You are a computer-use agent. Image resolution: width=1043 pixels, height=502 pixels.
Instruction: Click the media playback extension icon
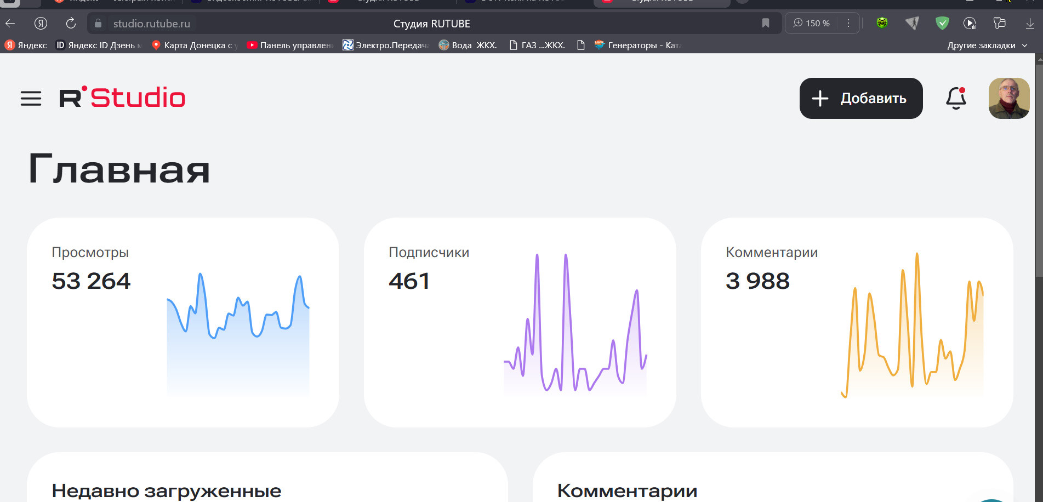point(970,23)
